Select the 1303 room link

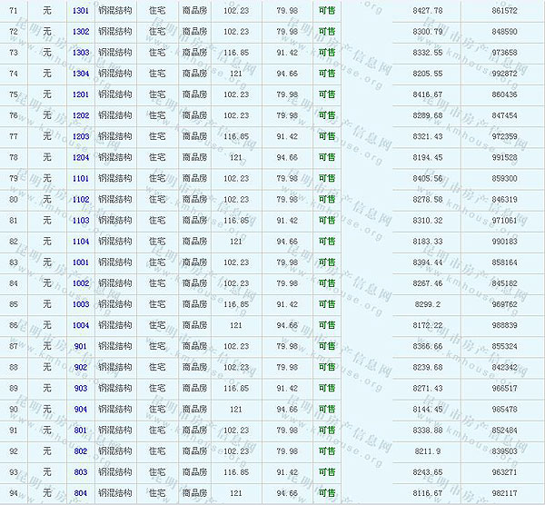click(x=81, y=53)
